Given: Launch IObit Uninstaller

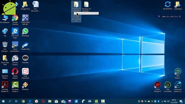Looking at the screenshot, I should coord(168,87).
